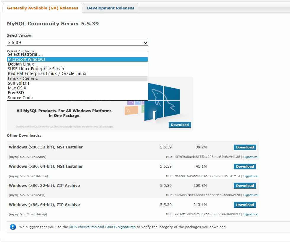This screenshot has width=290, height=242.
Task: Click the blue info exclamation icon
Action: [x=13, y=227]
